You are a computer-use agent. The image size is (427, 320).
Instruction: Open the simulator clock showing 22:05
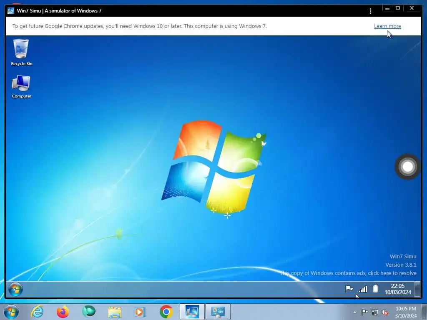click(397, 289)
